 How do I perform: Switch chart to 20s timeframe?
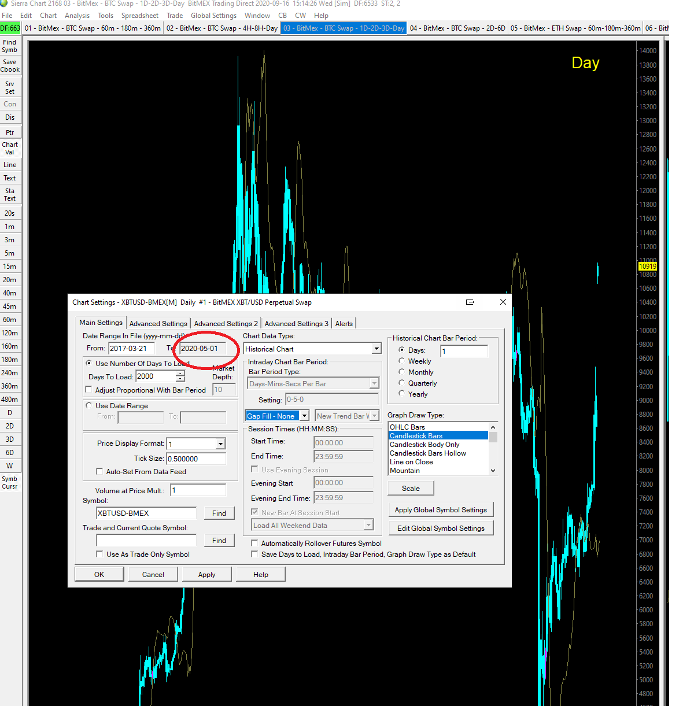click(10, 213)
